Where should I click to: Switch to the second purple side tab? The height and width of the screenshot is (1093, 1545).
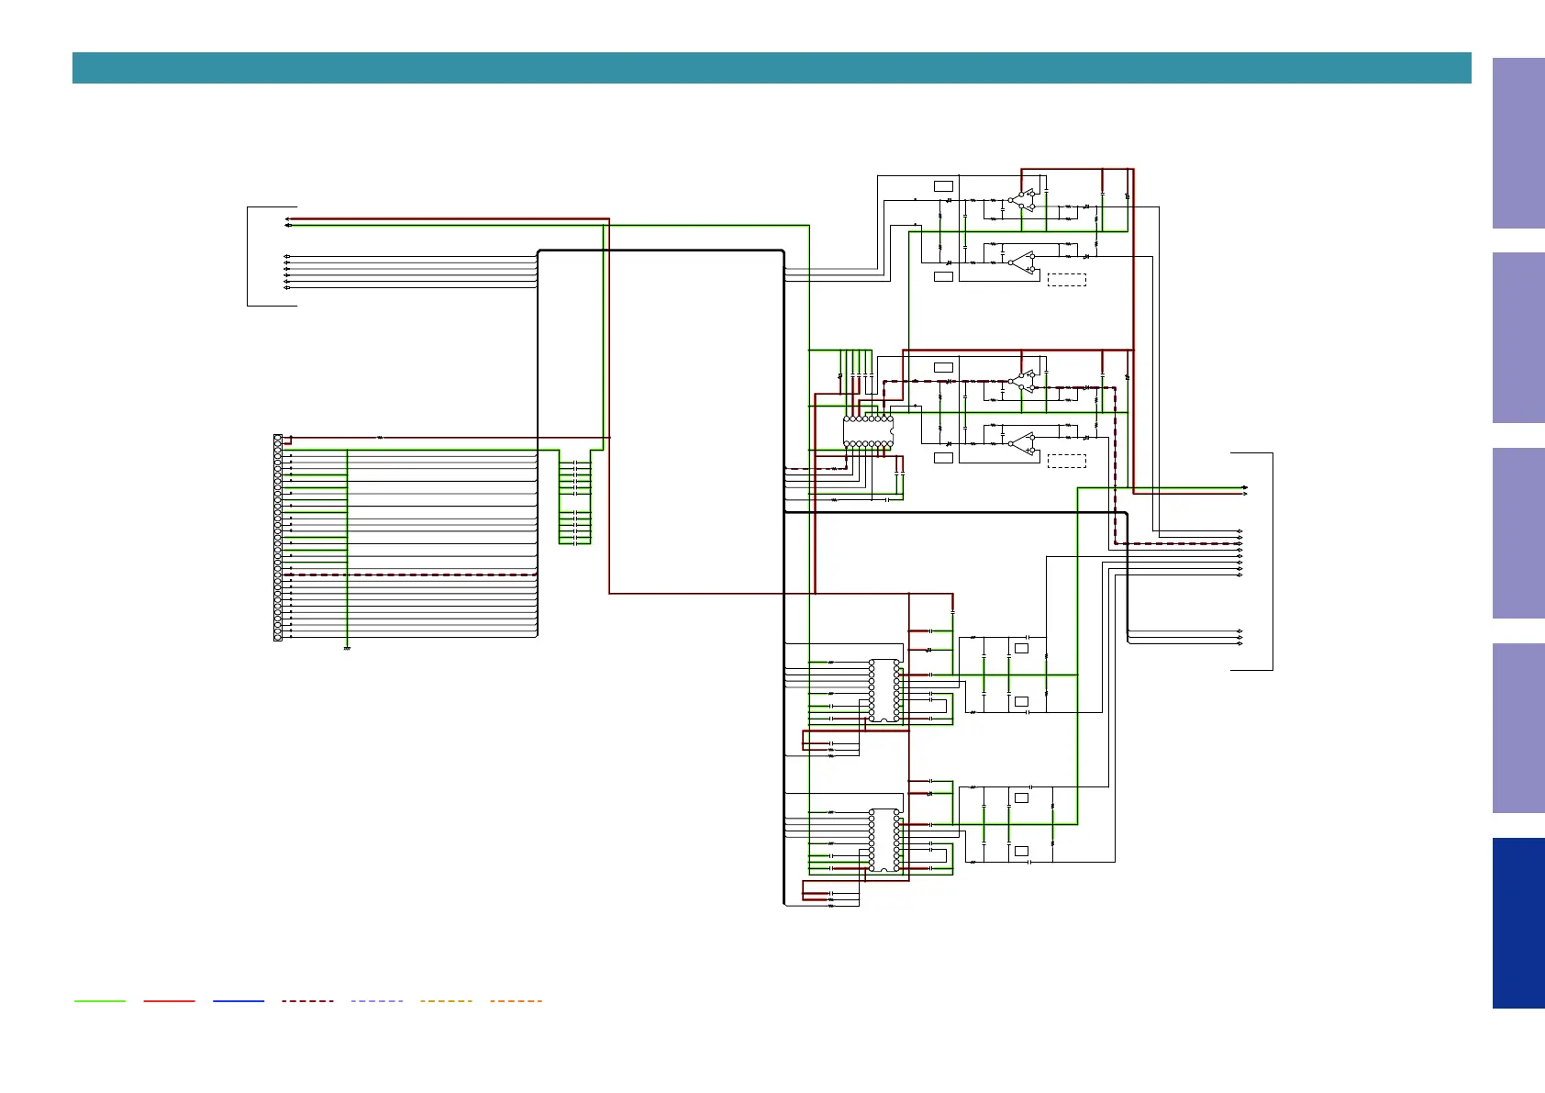point(1517,338)
